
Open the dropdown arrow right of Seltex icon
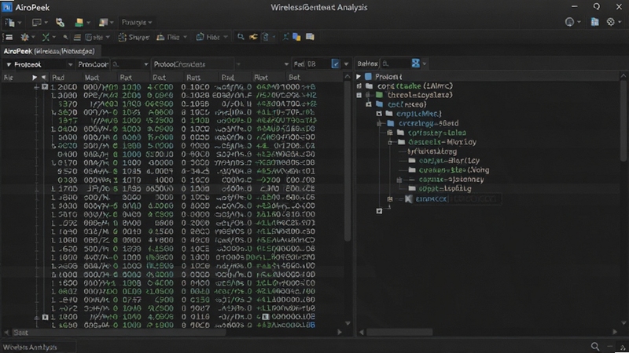tap(425, 64)
